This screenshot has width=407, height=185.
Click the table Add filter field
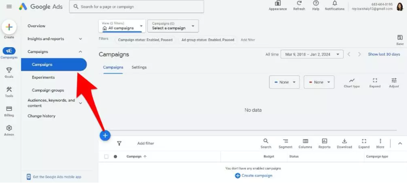[145, 144]
